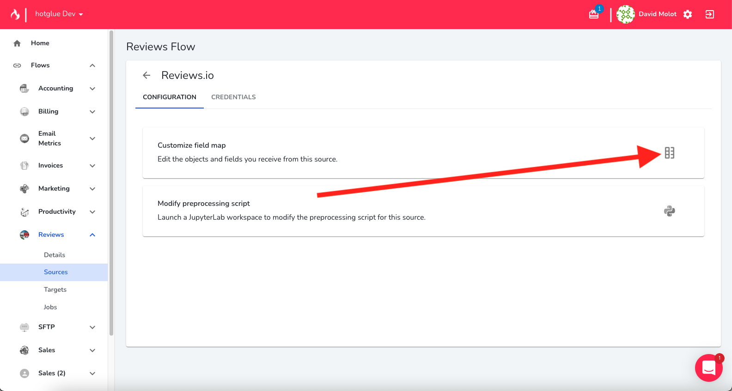This screenshot has height=391, width=732.
Task: Switch to the CREDENTIALS tab
Action: click(x=233, y=97)
